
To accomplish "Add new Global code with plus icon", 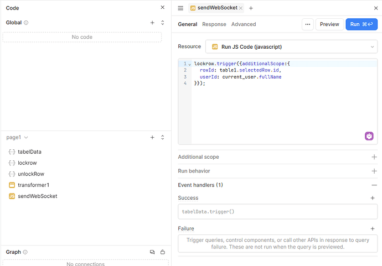I will click(152, 23).
